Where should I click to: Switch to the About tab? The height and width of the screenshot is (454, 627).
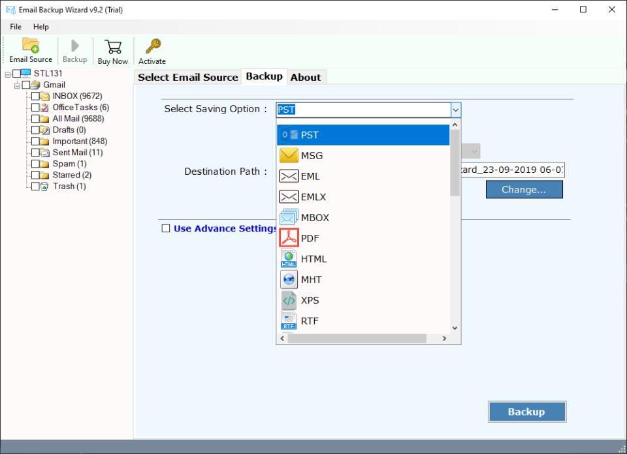click(x=306, y=76)
